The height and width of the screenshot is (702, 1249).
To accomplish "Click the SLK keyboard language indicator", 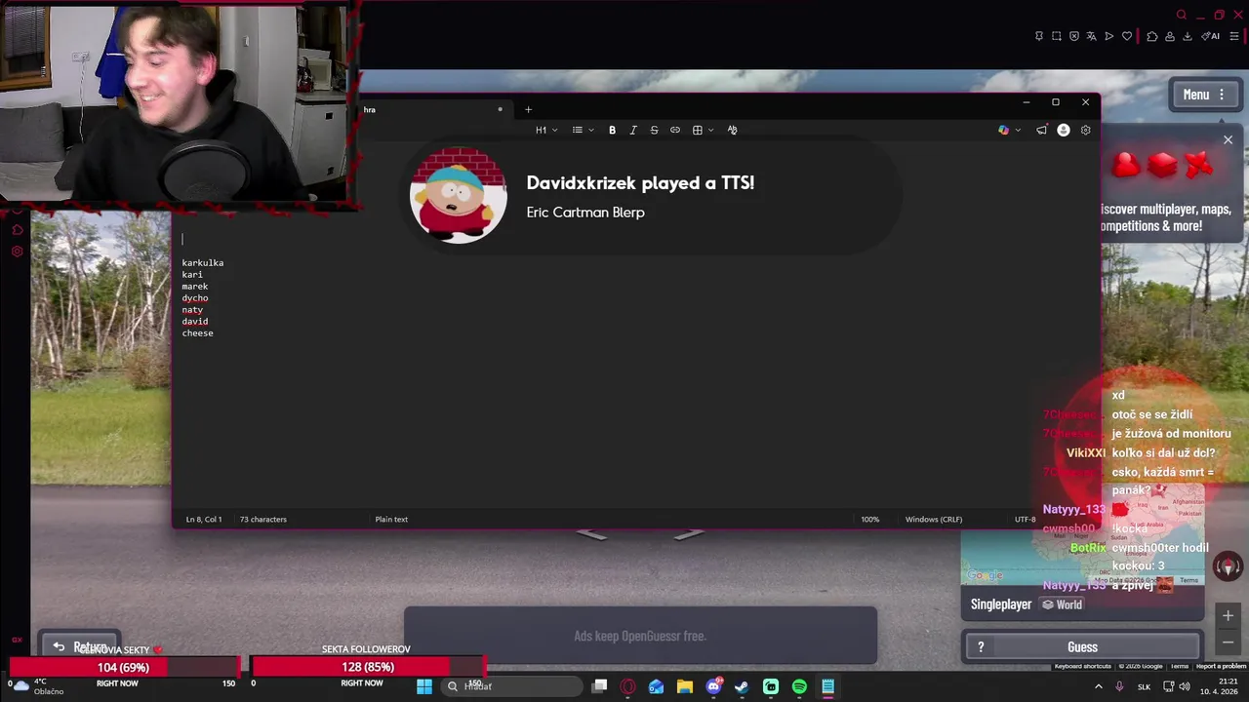I will pyautogui.click(x=1144, y=686).
